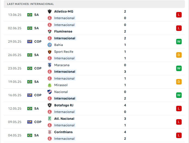This screenshot has width=189, height=143.
Task: Click the Mirassol club crest
Action: click(x=50, y=85)
